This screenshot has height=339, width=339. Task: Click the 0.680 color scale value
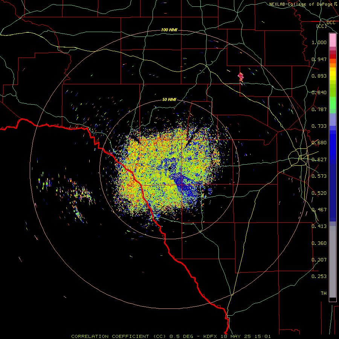[319, 143]
